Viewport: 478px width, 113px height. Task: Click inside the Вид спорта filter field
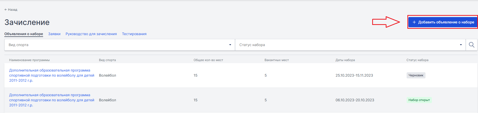click(x=120, y=45)
